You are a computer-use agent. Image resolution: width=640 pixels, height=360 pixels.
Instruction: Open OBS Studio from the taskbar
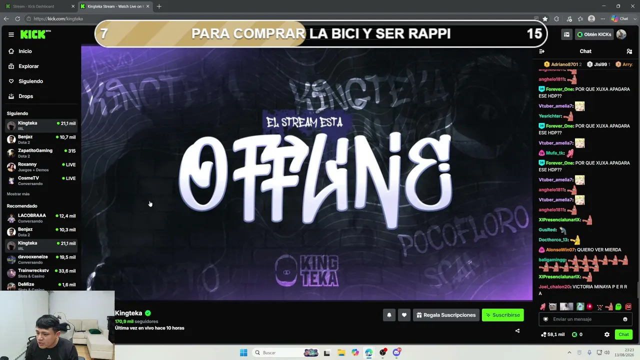383,352
